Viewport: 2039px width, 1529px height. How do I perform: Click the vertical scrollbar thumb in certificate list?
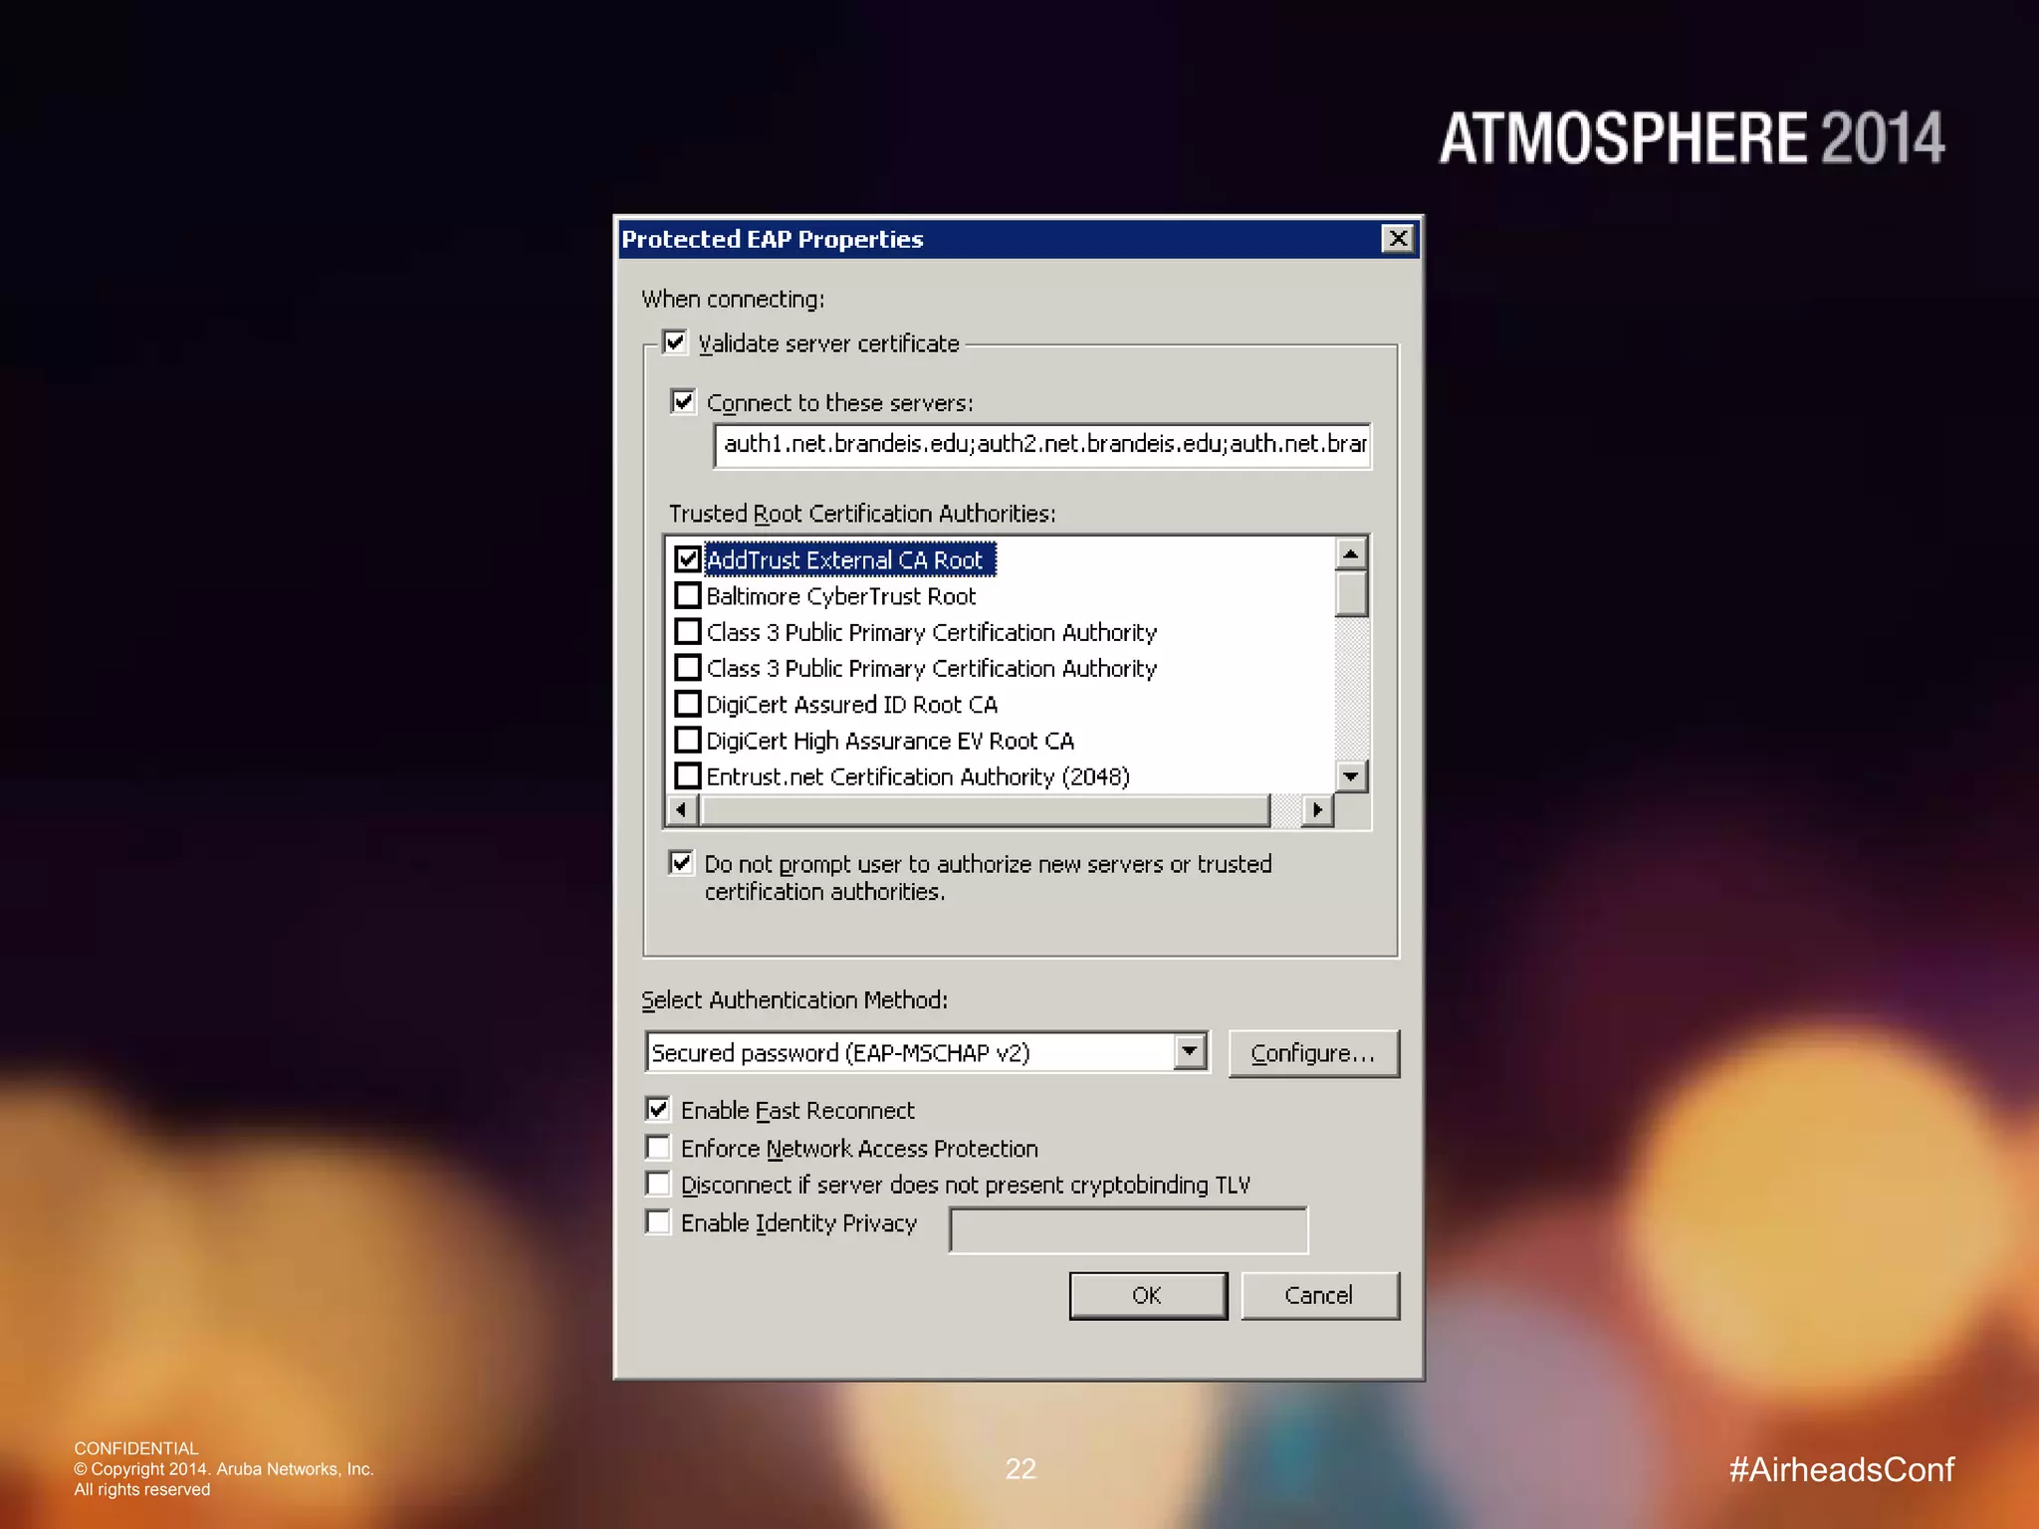tap(1351, 594)
